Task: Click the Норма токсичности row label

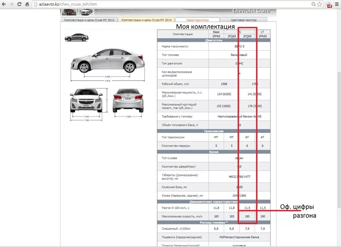Action: (175, 46)
